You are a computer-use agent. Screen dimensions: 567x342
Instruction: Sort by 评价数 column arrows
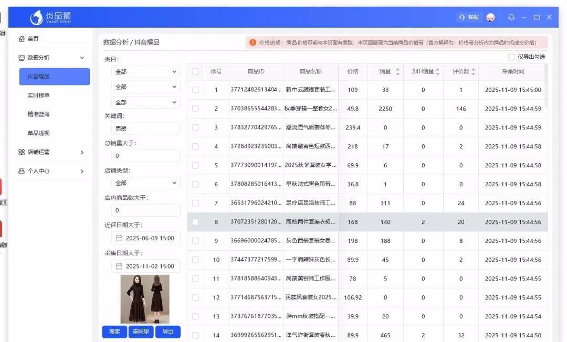click(473, 72)
